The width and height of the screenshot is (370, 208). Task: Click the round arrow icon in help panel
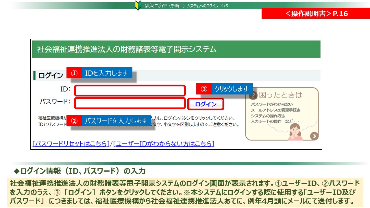pos(314,136)
